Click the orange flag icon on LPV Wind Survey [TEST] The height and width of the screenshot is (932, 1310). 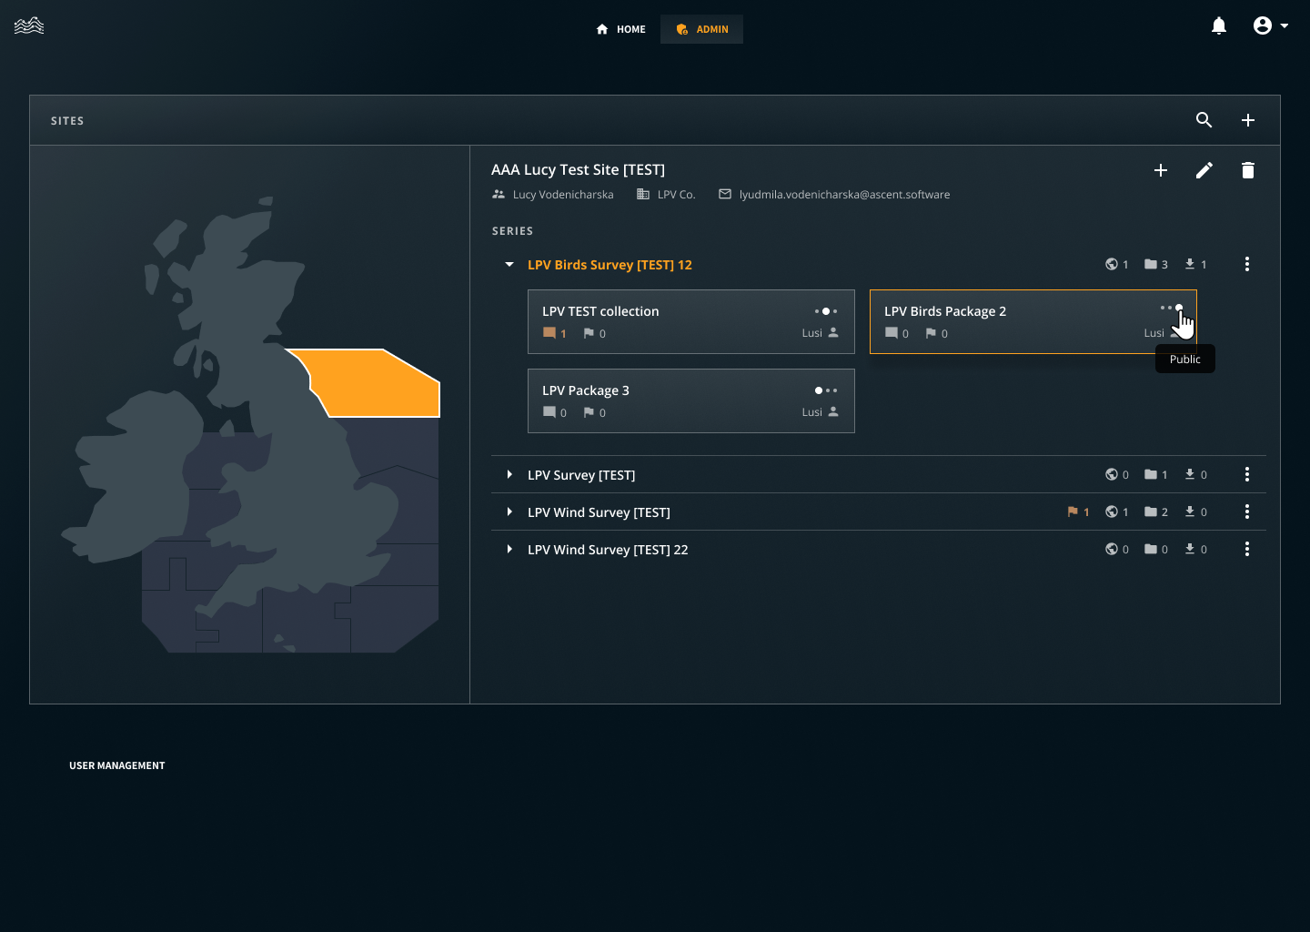(x=1073, y=512)
